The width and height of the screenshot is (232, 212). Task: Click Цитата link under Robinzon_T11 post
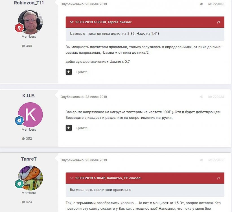click(82, 72)
